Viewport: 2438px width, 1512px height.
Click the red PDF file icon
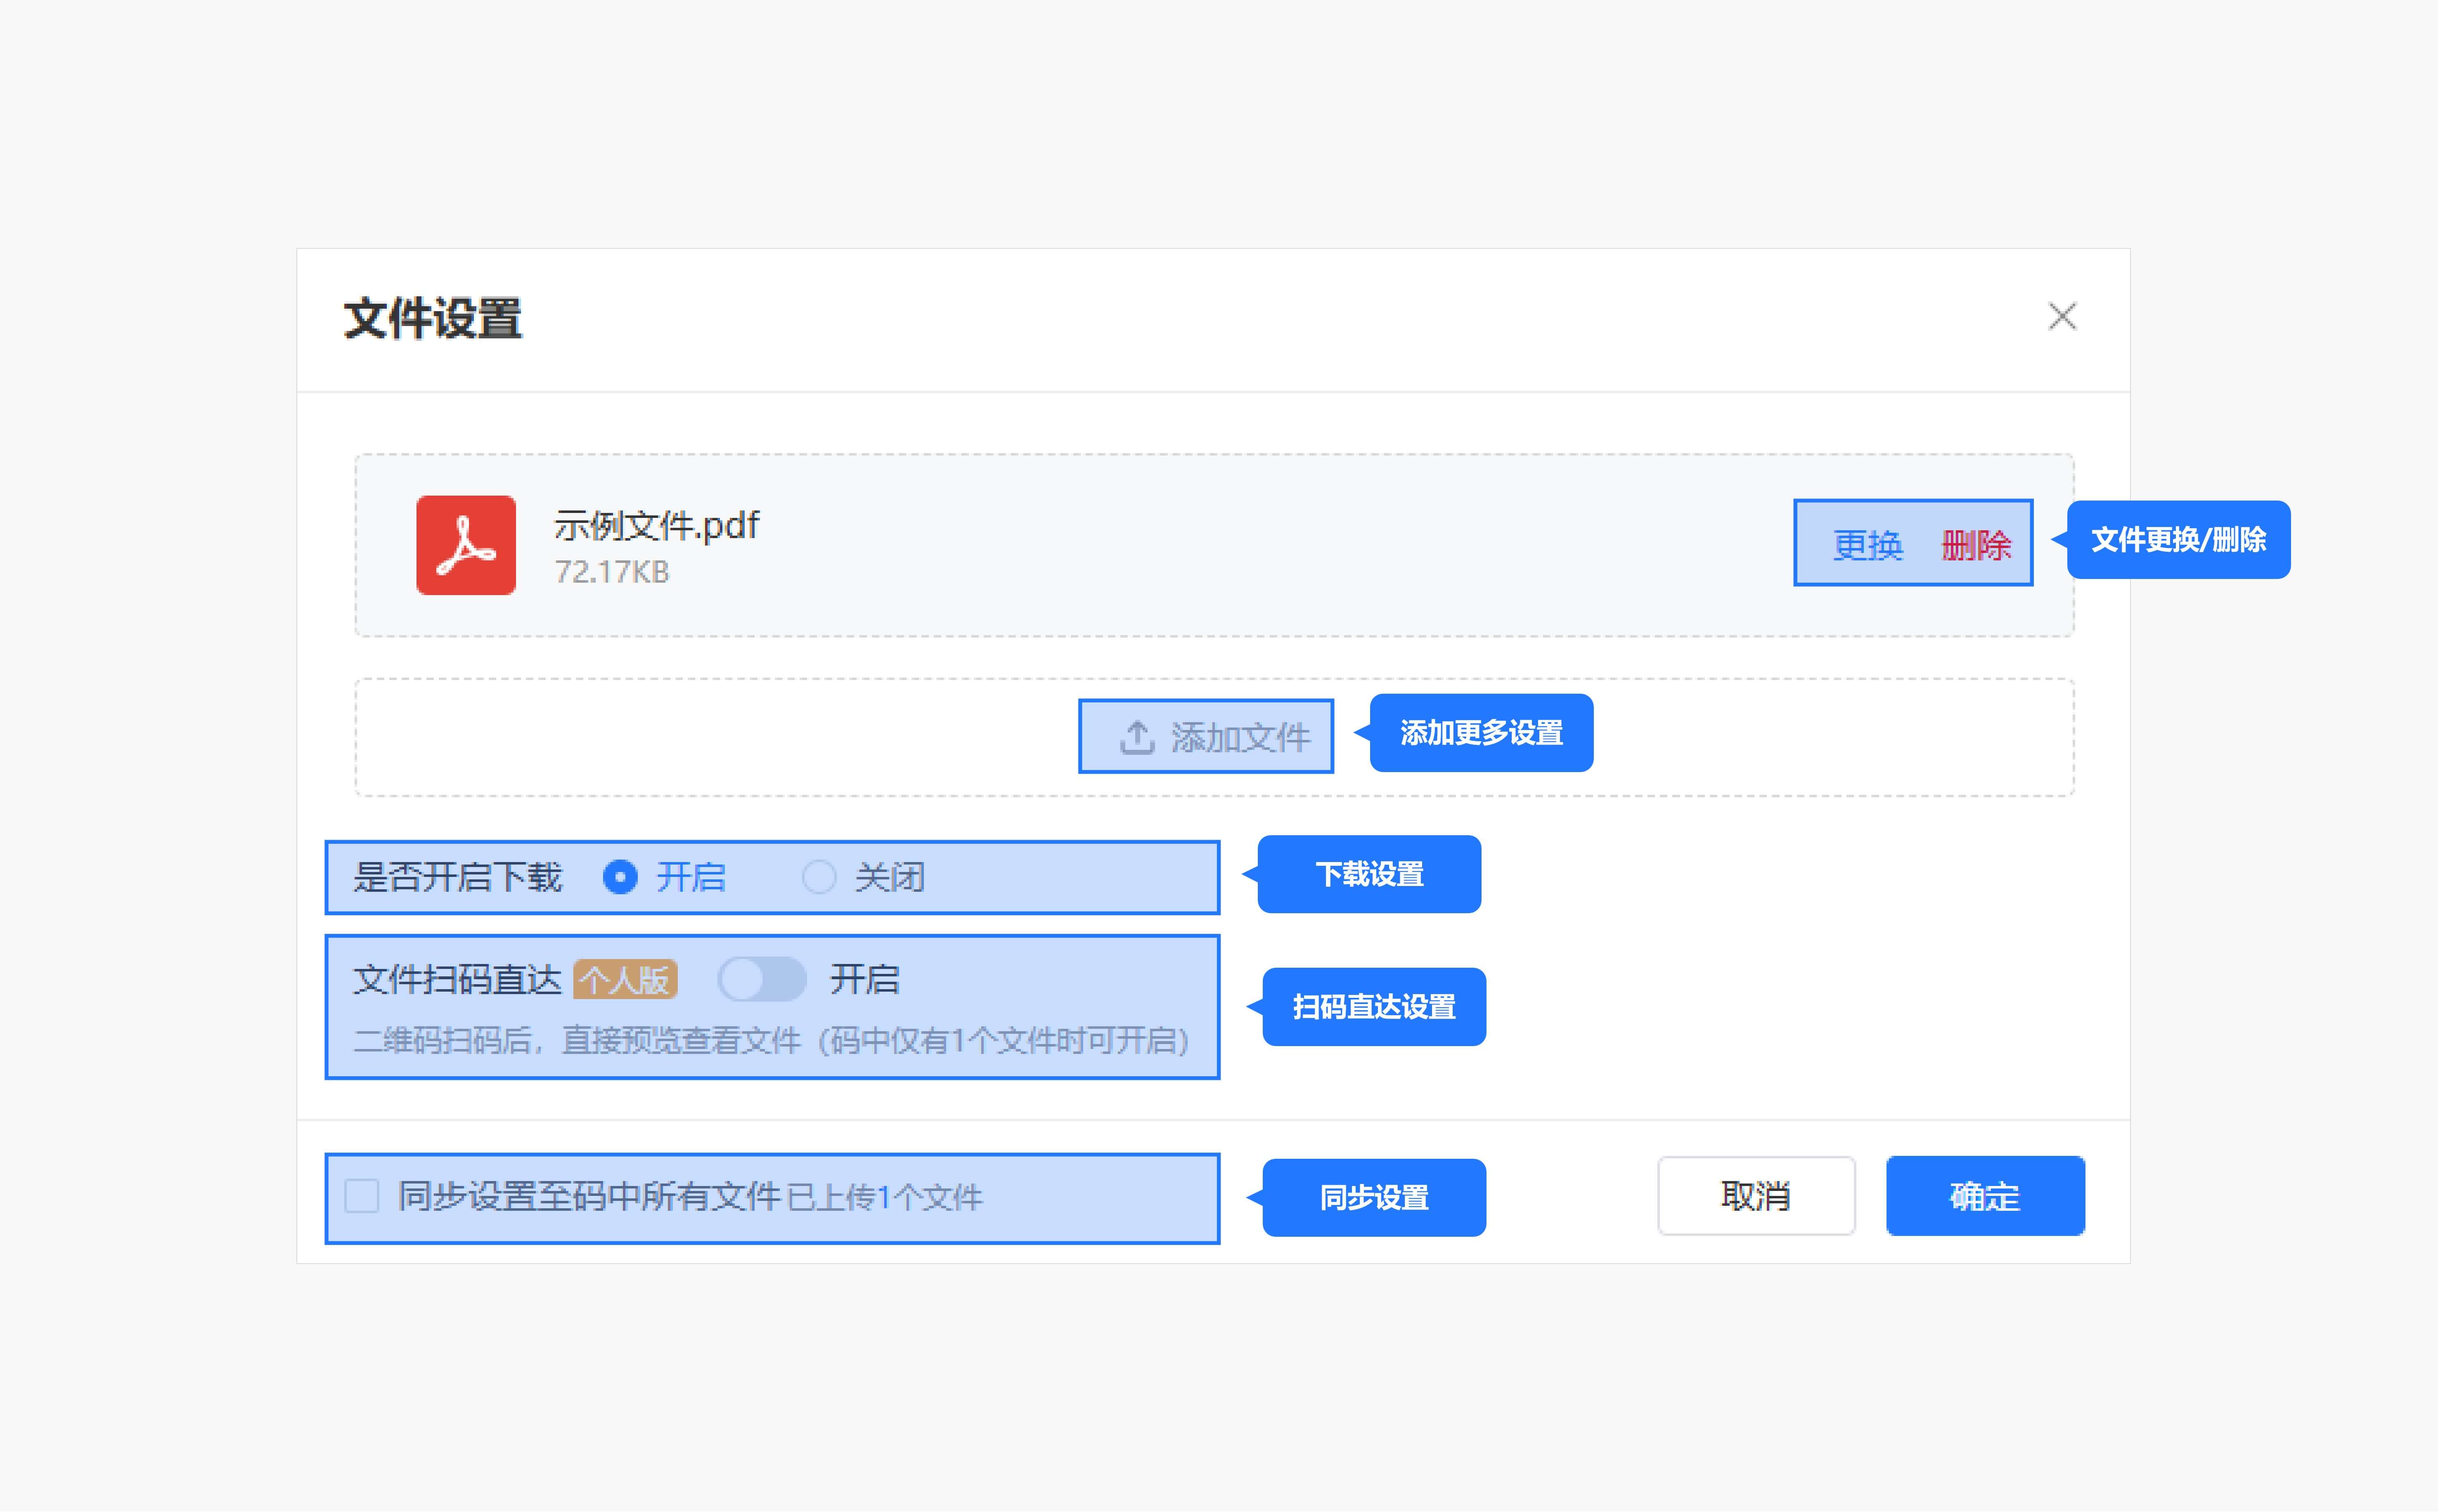pos(466,545)
